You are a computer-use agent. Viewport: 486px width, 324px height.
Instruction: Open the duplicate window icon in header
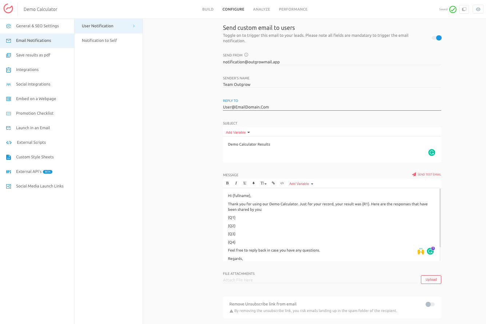coord(464,9)
